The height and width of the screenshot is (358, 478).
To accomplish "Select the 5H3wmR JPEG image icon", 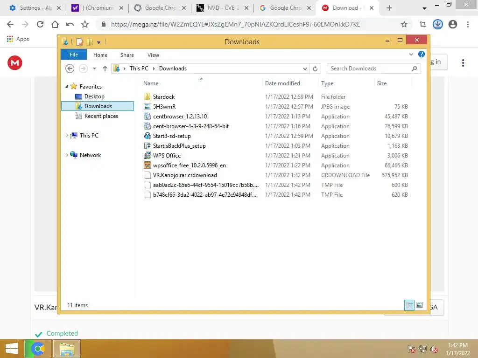I will click(147, 107).
